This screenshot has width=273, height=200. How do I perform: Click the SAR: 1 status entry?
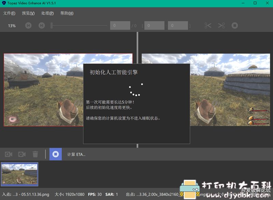click(112, 194)
